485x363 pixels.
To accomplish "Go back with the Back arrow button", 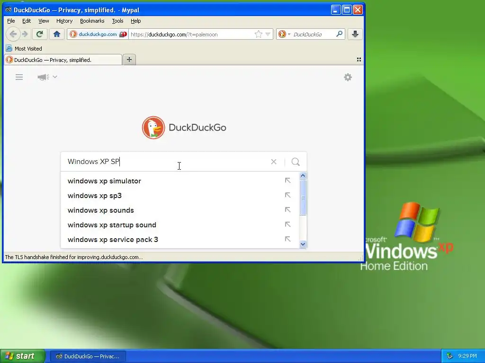I will click(x=13, y=34).
